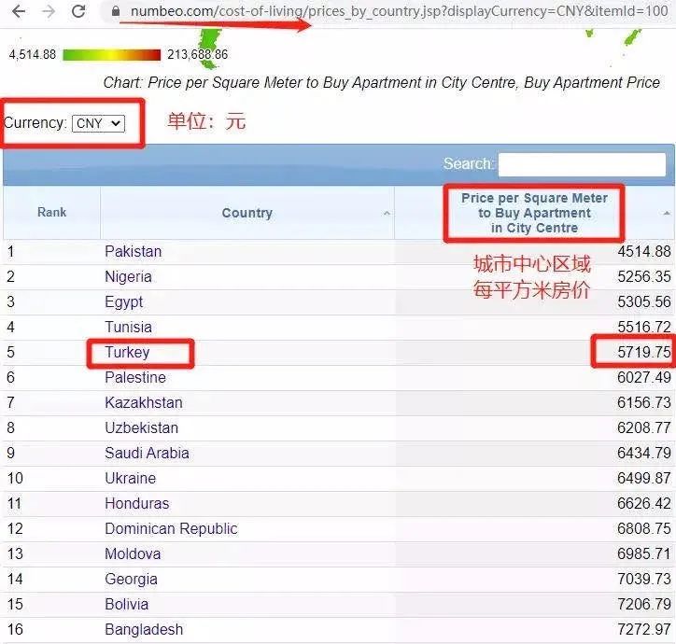Open the Bolivia country link
Viewport: 676px width, 644px height.
coord(127,604)
